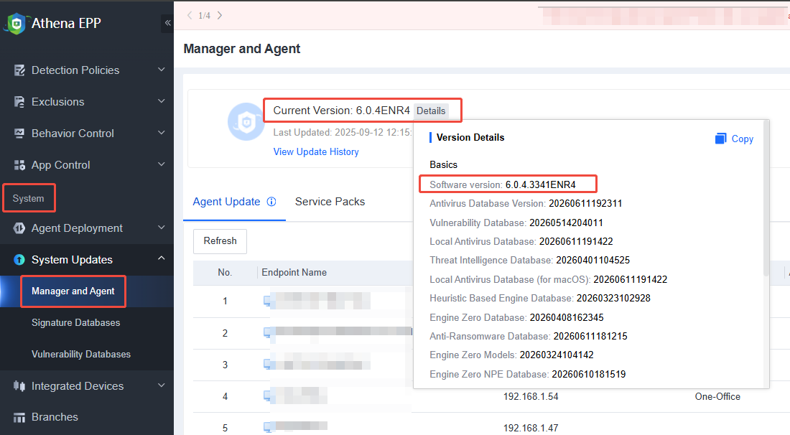The width and height of the screenshot is (790, 435).
Task: Click the IP address 192.168.1.47
Action: 531,428
